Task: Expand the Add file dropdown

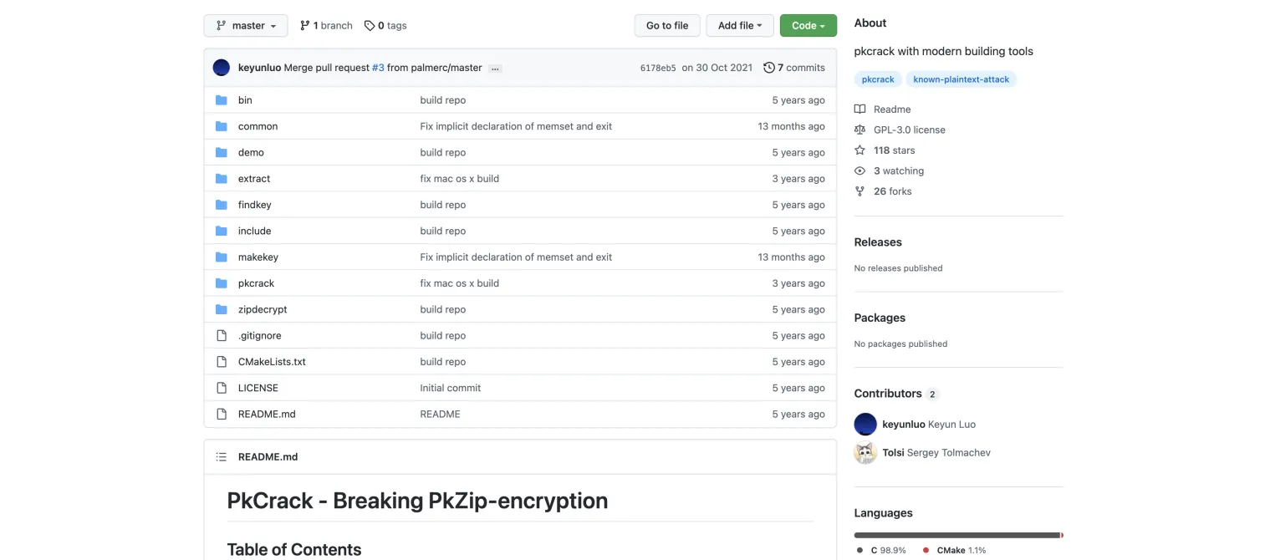Action: [740, 26]
